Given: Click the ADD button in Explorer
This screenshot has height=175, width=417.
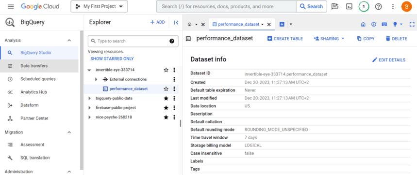Looking at the screenshot, I should point(157,22).
